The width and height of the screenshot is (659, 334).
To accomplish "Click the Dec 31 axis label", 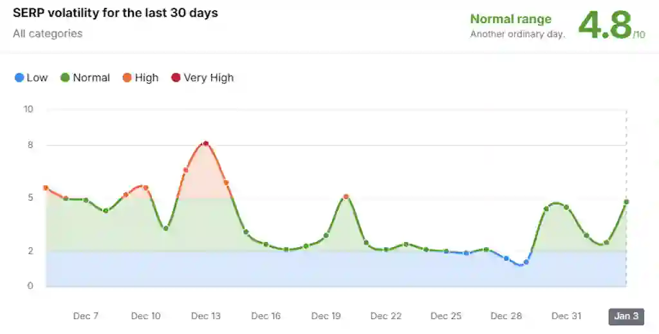I will tap(566, 316).
